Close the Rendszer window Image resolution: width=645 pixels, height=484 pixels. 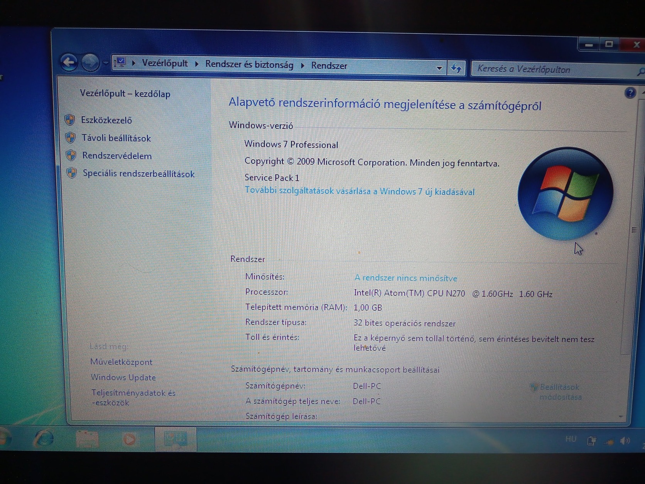(x=635, y=45)
